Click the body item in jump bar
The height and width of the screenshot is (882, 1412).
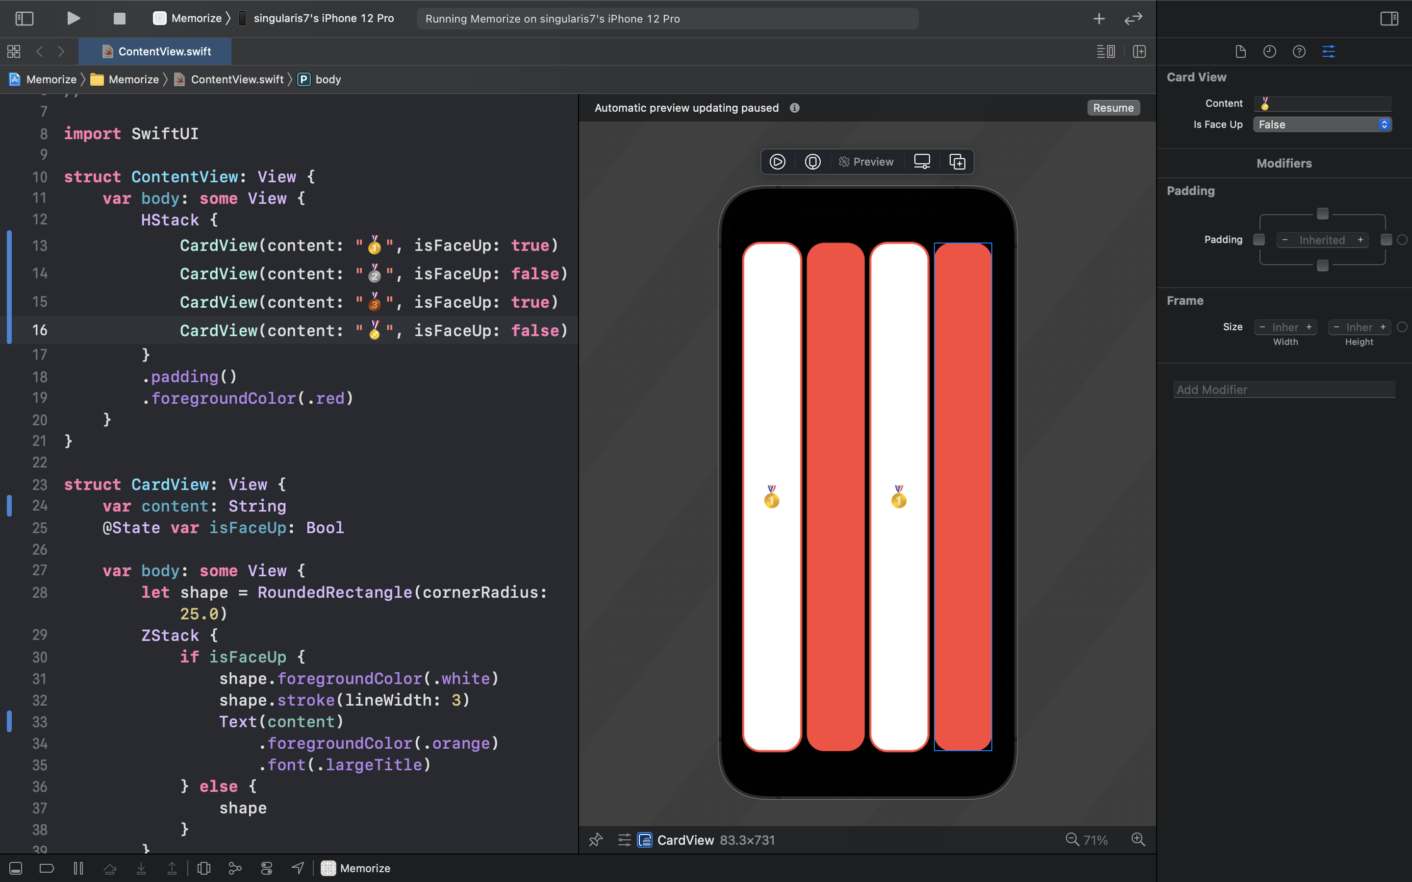click(x=328, y=79)
